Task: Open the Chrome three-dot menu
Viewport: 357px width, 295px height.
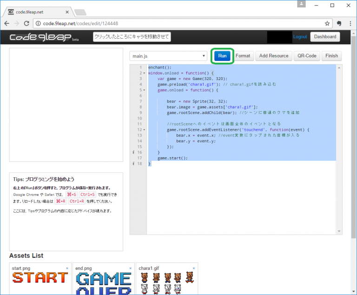Action: click(x=350, y=23)
